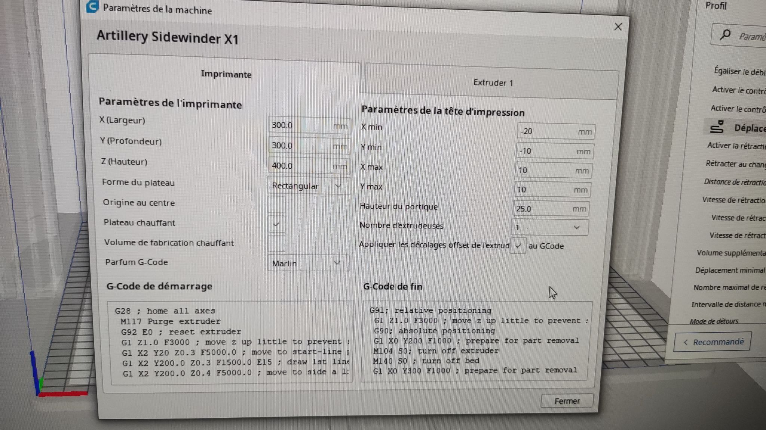Image resolution: width=766 pixels, height=430 pixels.
Task: Click the 'G92 E0 ; reset extruder' line
Action: [x=181, y=332]
